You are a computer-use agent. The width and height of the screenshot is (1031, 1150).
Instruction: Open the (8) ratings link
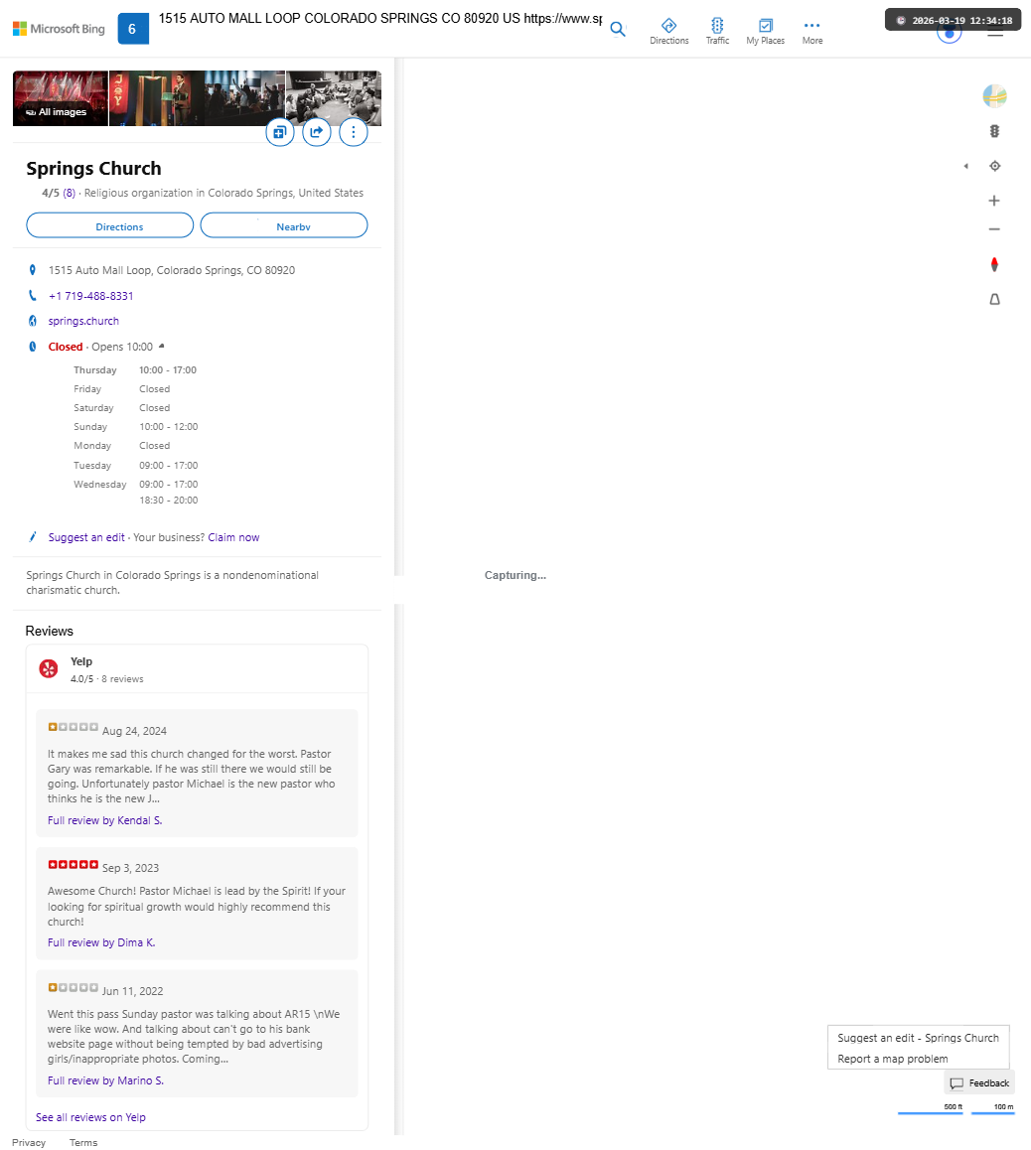69,193
